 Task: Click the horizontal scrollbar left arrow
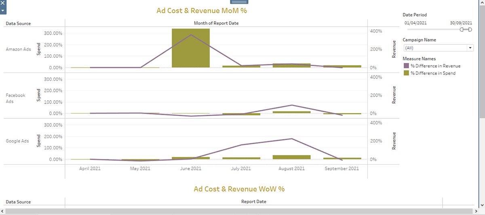3,211
